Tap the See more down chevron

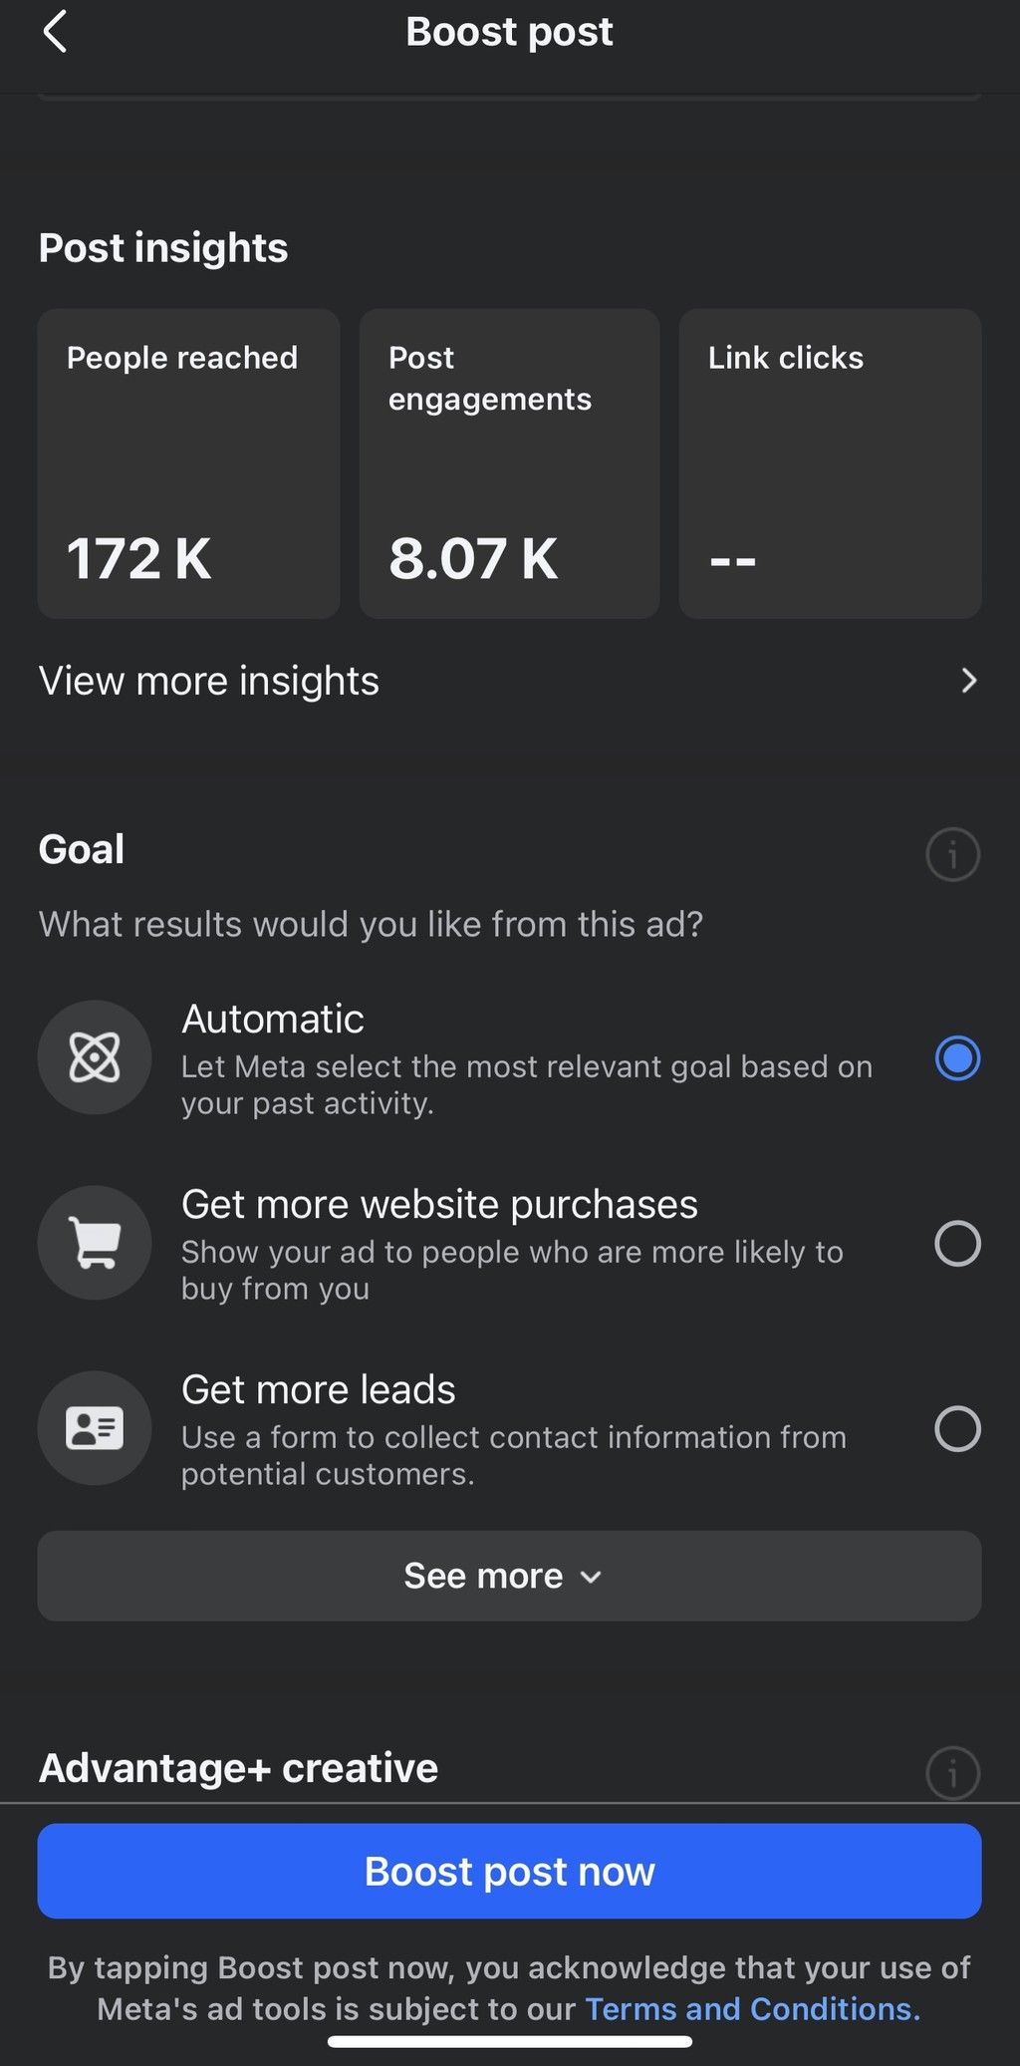pos(591,1577)
